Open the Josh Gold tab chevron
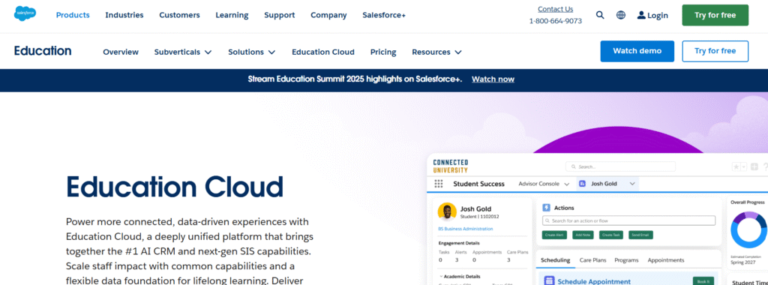The width and height of the screenshot is (768, 285). click(632, 184)
